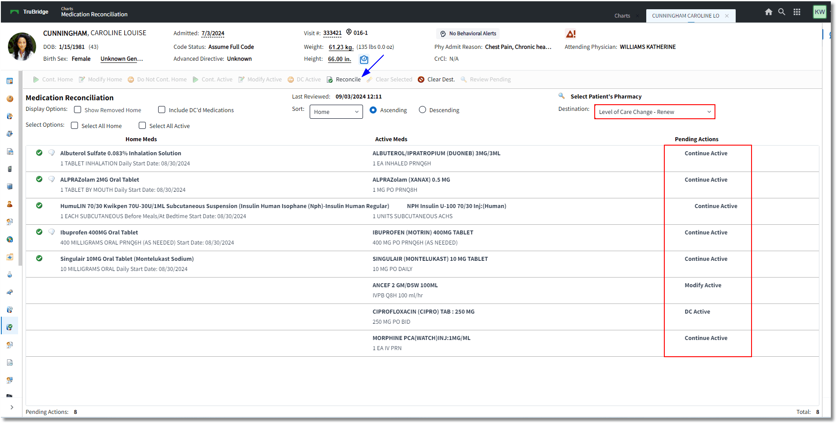Tick the Select All Active checkbox
The width and height of the screenshot is (837, 424).
point(142,125)
